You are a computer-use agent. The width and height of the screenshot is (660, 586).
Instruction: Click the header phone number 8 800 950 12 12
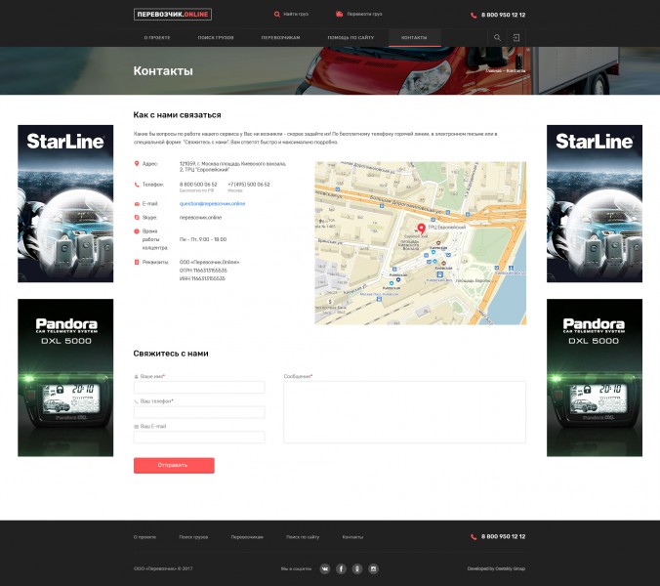pyautogui.click(x=504, y=15)
